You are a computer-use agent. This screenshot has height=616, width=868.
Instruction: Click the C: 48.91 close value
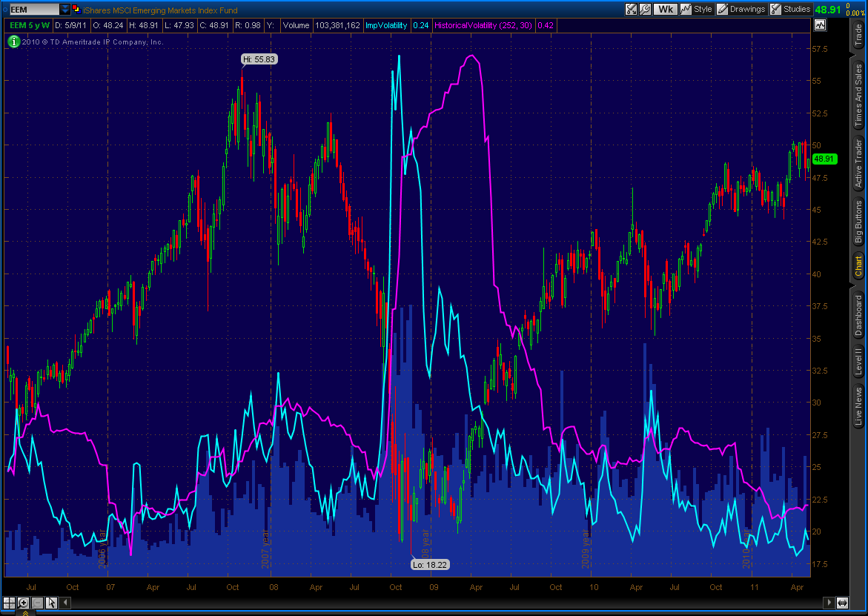click(x=214, y=25)
